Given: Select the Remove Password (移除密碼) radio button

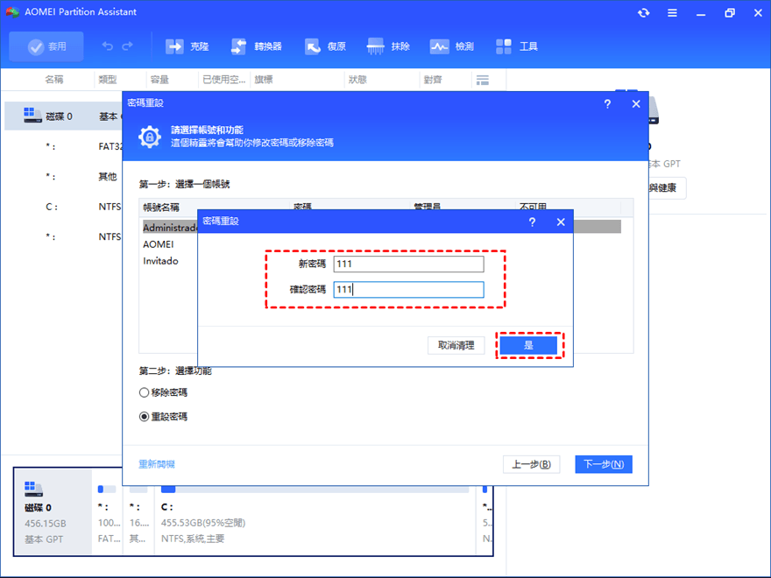Looking at the screenshot, I should tap(145, 393).
